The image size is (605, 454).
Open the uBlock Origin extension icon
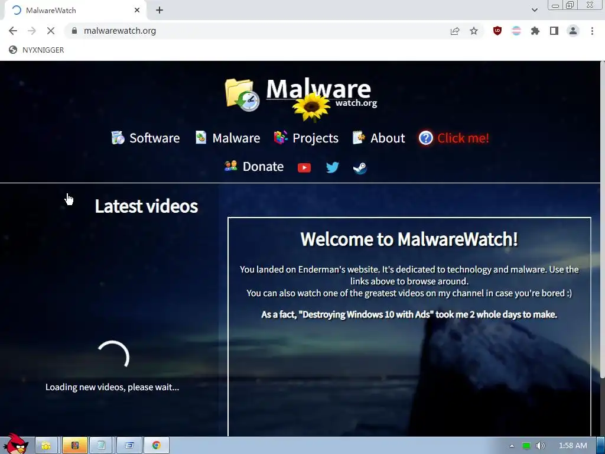coord(497,31)
